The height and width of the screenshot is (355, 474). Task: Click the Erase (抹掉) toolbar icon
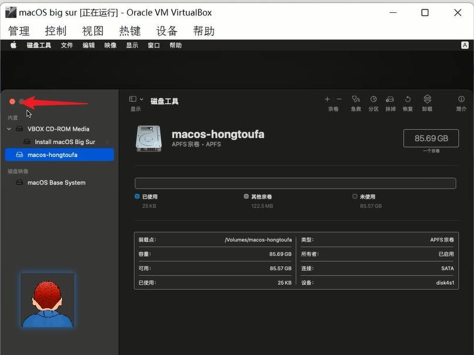390,100
